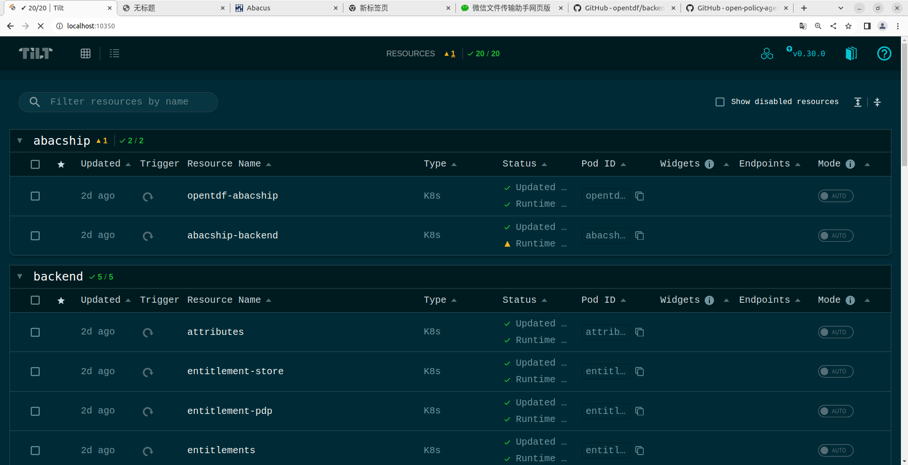Copy the attributes pod ID
The image size is (908, 465).
tap(639, 332)
